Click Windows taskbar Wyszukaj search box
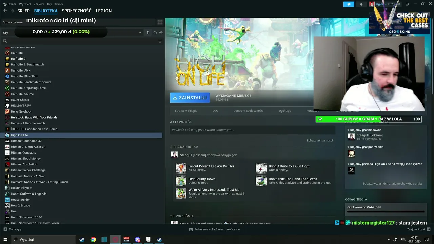This screenshot has height=244, width=434. (x=44, y=240)
